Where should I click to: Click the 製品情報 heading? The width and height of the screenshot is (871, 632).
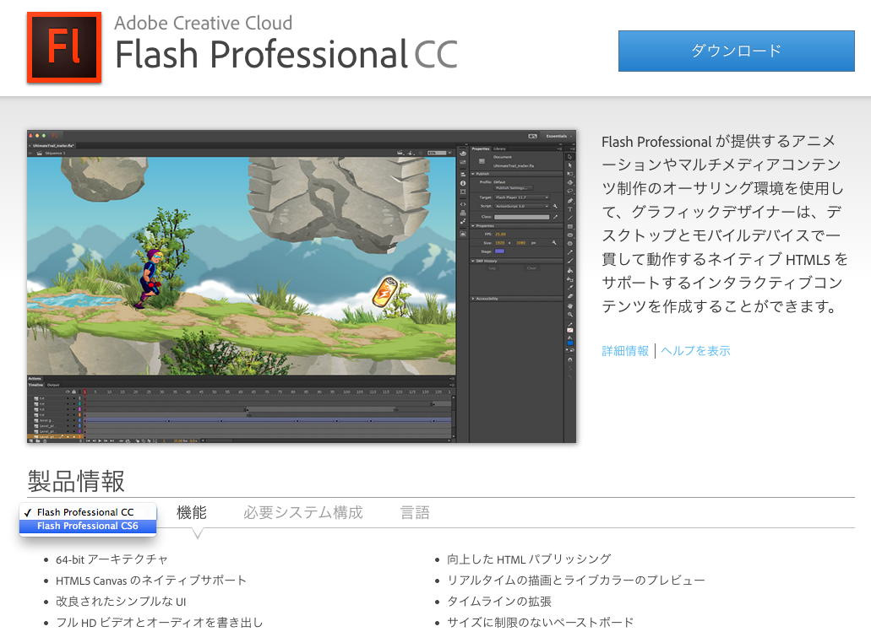tap(76, 480)
